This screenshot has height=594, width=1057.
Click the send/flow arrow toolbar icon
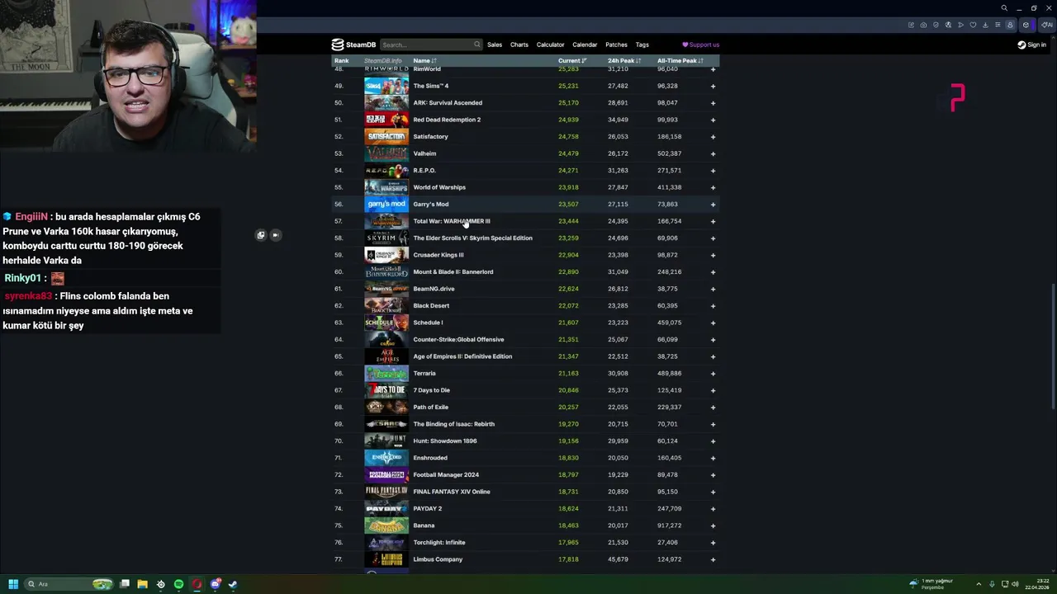[x=960, y=25]
